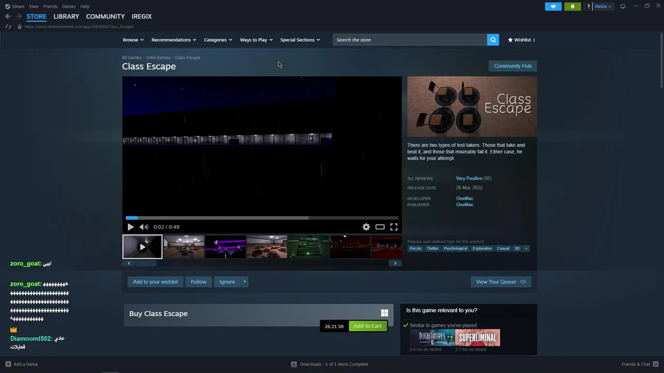This screenshot has height=373, width=664.
Task: Open the Help menu
Action: pos(85,6)
